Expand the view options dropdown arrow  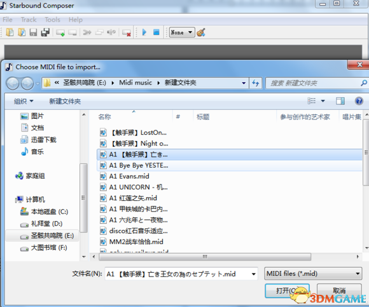click(x=323, y=101)
